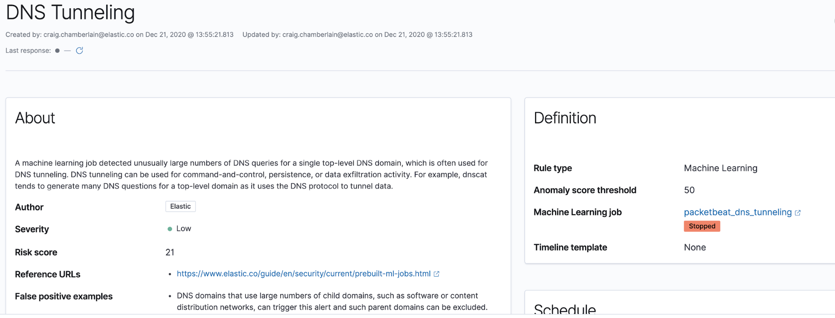The width and height of the screenshot is (835, 318).
Task: Click the Timeline template None value
Action: [x=695, y=247]
